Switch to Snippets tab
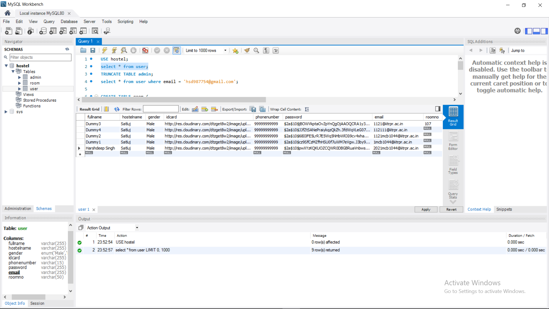This screenshot has width=549, height=309. [x=504, y=209]
